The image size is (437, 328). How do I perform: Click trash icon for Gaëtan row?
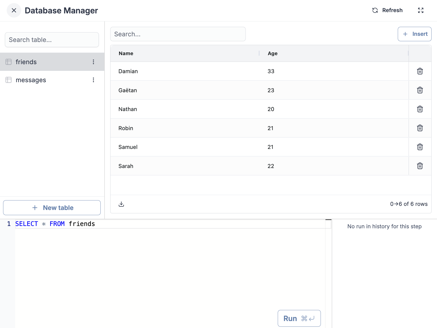420,90
